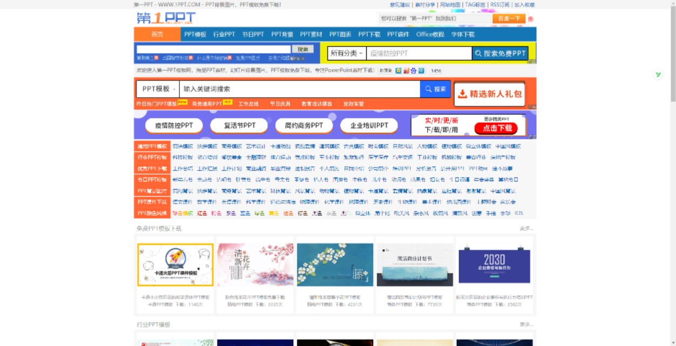Click the star favorite icon next to the counter
676x346 pixels.
tap(398, 70)
